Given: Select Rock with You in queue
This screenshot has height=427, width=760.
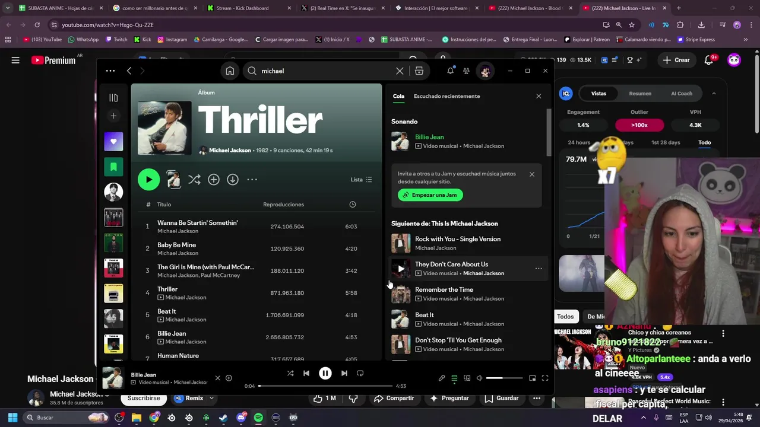Looking at the screenshot, I should click(467, 243).
